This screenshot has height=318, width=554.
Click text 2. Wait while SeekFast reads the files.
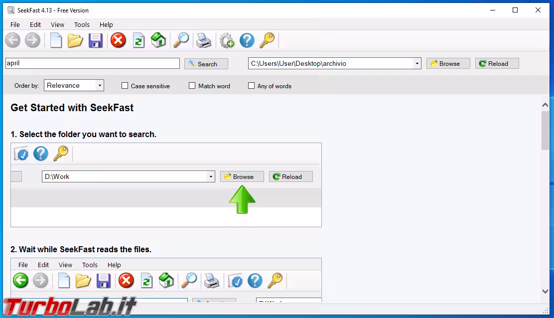click(x=81, y=249)
